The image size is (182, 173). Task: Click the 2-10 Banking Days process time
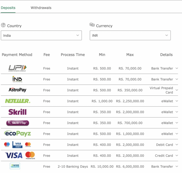point(73,166)
